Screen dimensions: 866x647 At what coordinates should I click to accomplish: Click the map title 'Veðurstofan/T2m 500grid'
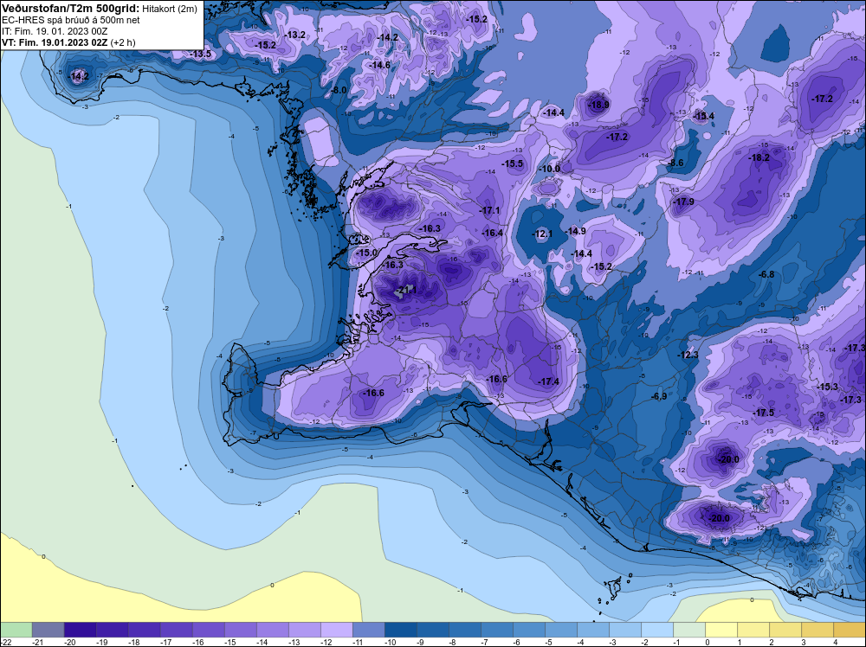[x=71, y=9]
